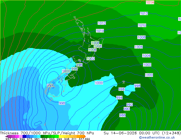Click the dark navy blue legend swatch
This screenshot has height=140, width=181.
24,136
